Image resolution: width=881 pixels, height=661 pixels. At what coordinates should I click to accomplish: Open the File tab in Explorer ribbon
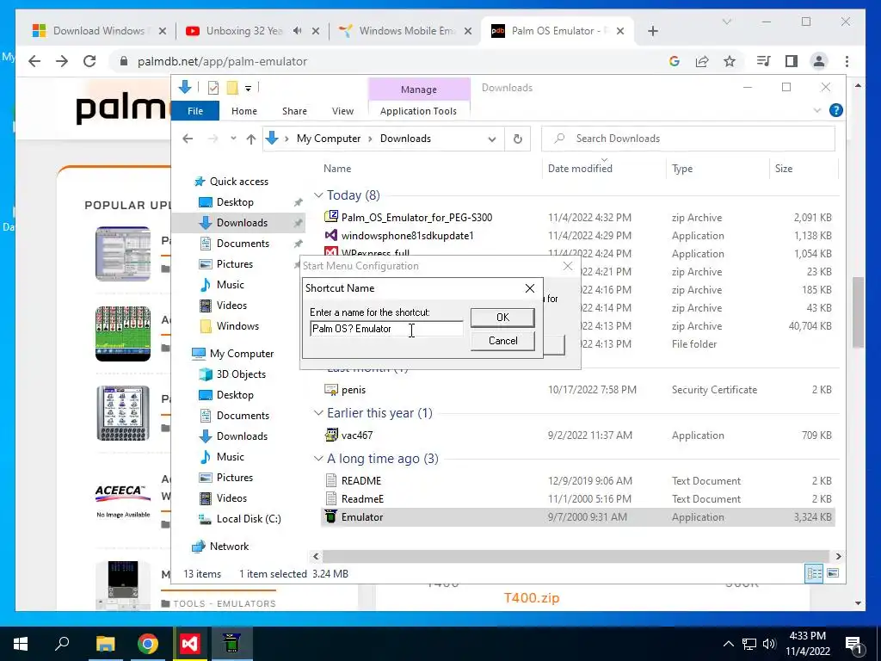tap(195, 111)
